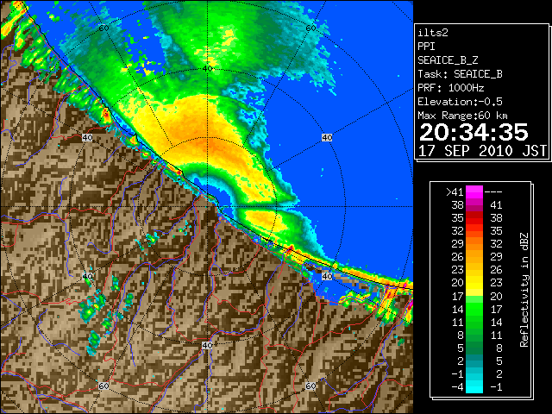Select the 'Task: SEAICE_B' line
This screenshot has width=552, height=414.
[x=460, y=74]
